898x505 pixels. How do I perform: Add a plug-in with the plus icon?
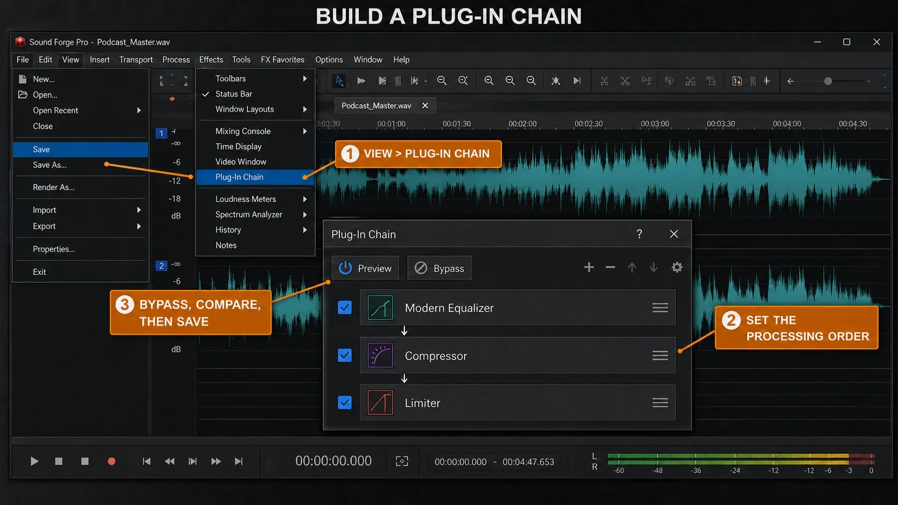pos(589,267)
